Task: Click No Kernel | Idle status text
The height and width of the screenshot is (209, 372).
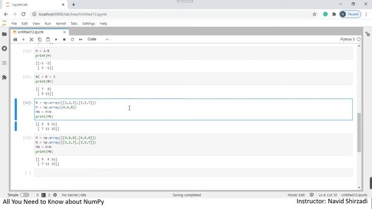Action: point(74,195)
